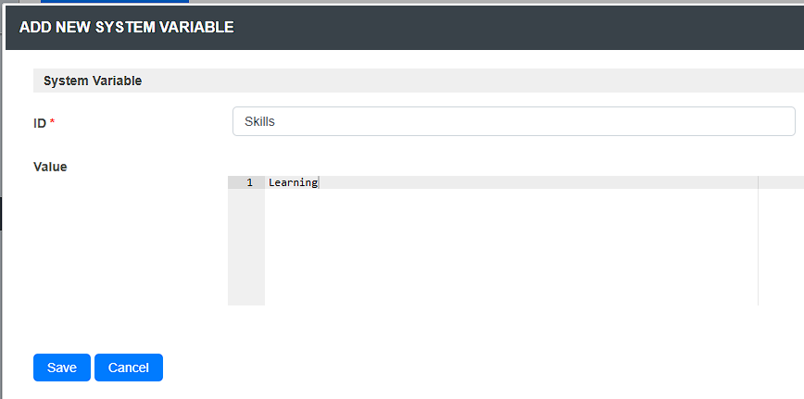Select line number 1 in the editor gutter
Screen dimensions: 804x399
point(249,183)
